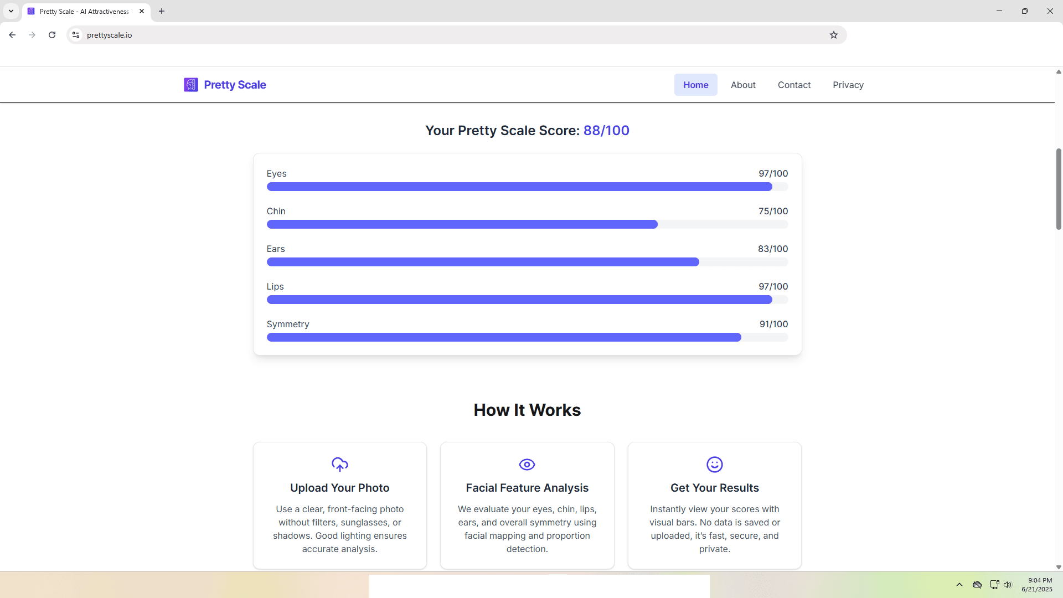Open the volume control in system tray
This screenshot has height=598, width=1063.
tap(1008, 585)
